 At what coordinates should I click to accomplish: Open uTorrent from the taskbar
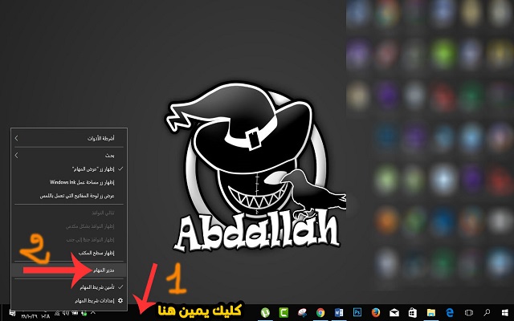pos(264,312)
